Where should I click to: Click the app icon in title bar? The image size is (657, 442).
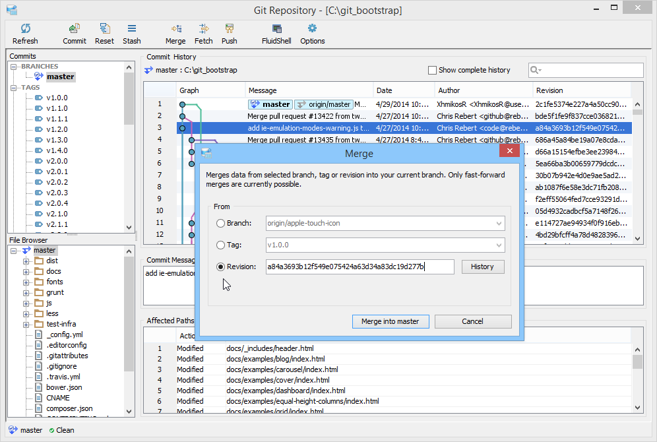click(12, 10)
